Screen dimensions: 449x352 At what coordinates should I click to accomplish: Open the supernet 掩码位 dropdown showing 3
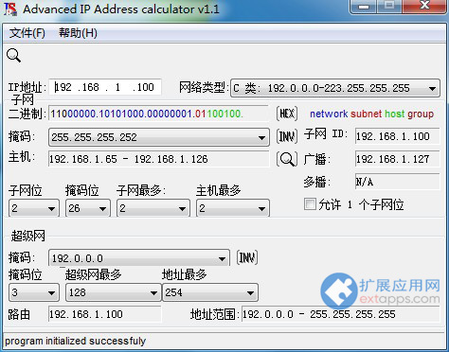pyautogui.click(x=34, y=292)
